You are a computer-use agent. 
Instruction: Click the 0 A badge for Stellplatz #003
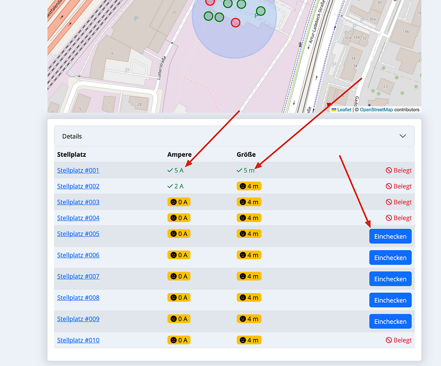pos(179,202)
